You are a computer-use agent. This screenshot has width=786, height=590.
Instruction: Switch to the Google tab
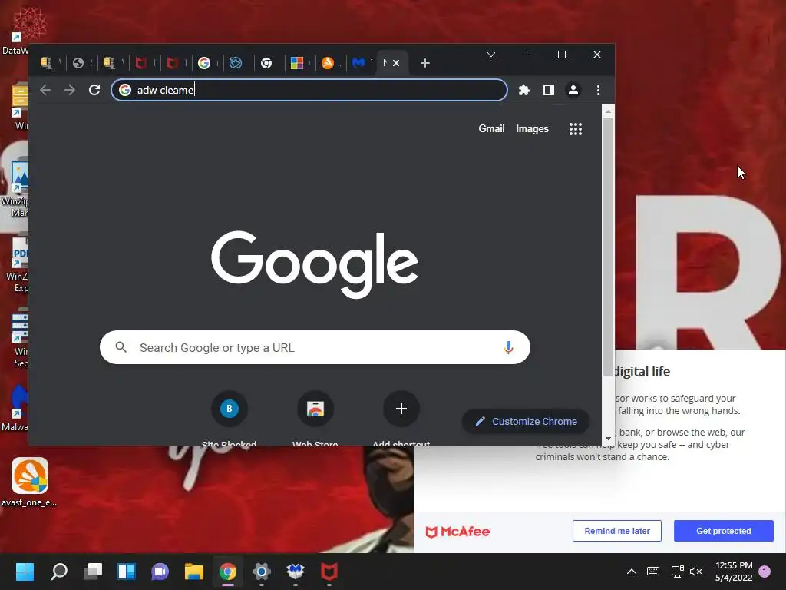pos(204,63)
